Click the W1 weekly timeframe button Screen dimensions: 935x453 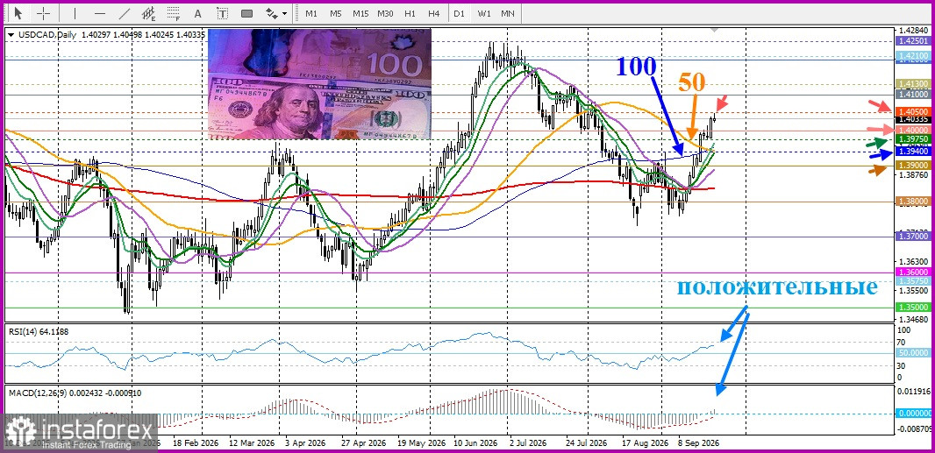pyautogui.click(x=483, y=13)
